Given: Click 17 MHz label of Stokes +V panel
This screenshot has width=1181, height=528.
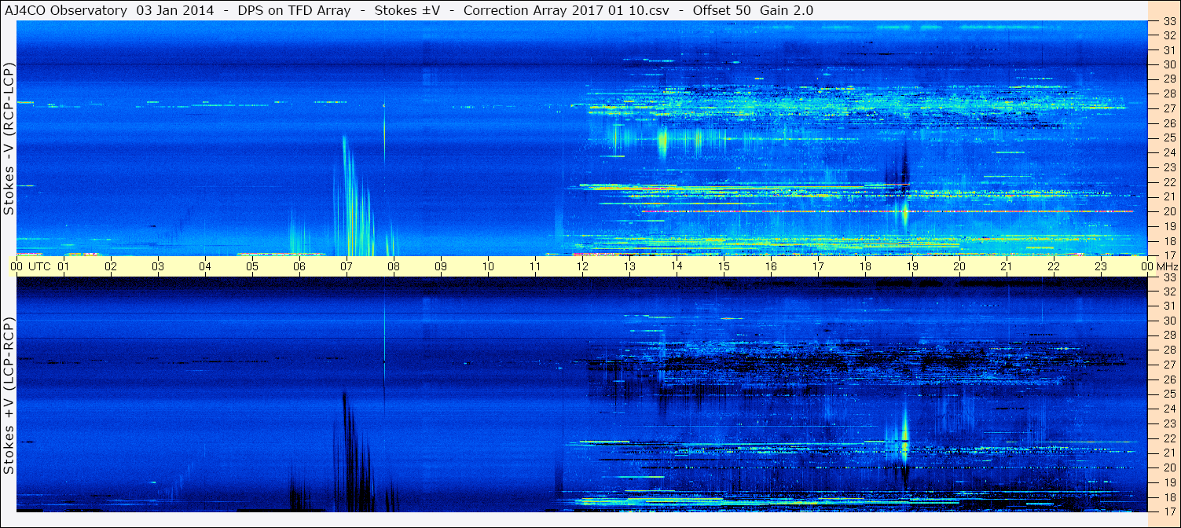Looking at the screenshot, I should click(1169, 511).
